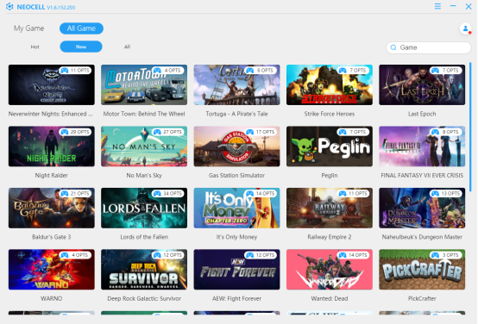The width and height of the screenshot is (478, 324).
Task: Click the gamepad badge on Baldur's Gate 3
Action: (x=65, y=193)
